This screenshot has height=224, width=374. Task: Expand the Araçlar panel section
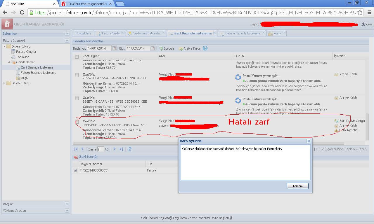pyautogui.click(x=67, y=204)
